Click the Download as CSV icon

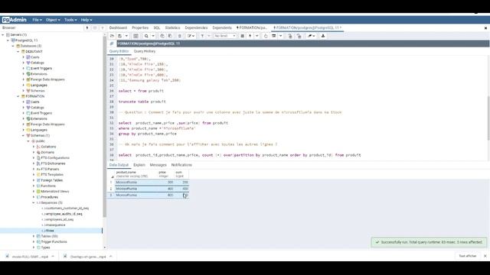[323, 36]
